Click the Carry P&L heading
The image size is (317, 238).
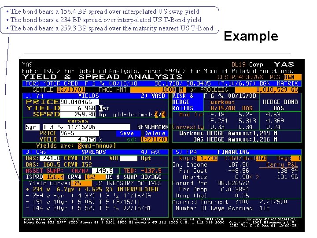click(282, 164)
